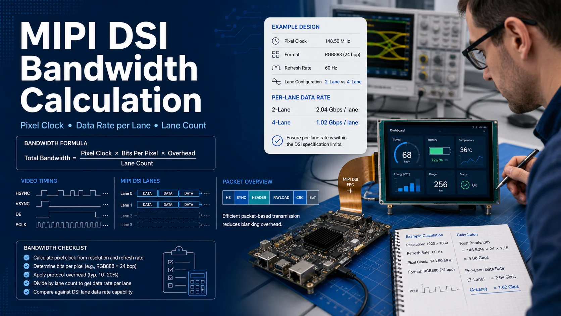Click the Refresh Rate waveform icon
Viewport: 561px width, 316px height.
tap(276, 68)
